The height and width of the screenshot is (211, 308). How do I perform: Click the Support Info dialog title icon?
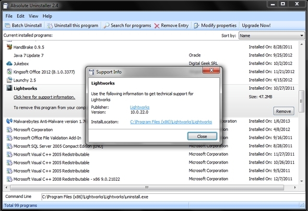point(91,72)
